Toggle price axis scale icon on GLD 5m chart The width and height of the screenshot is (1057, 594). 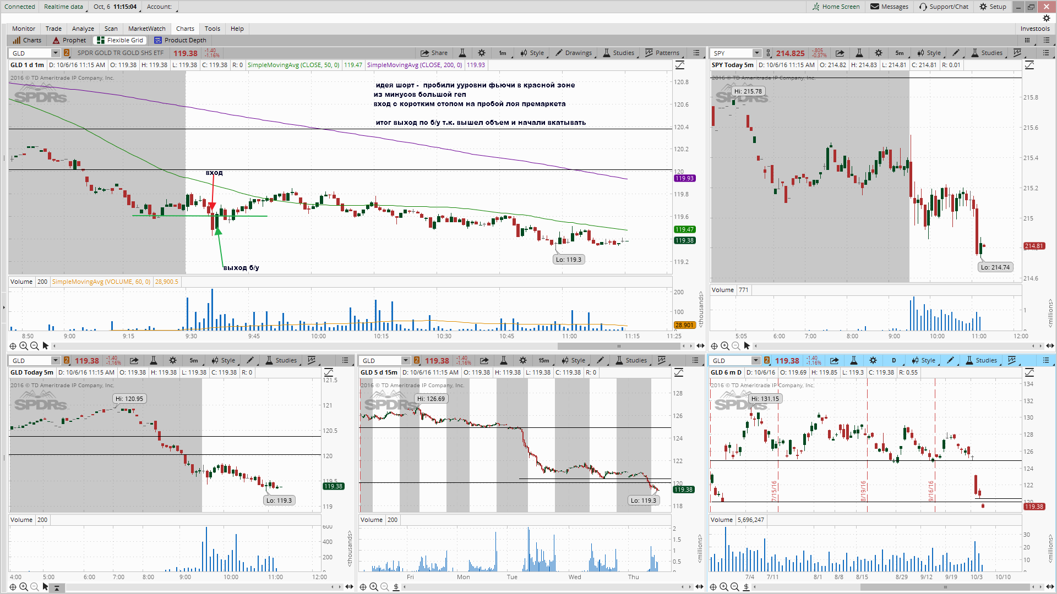tap(329, 372)
